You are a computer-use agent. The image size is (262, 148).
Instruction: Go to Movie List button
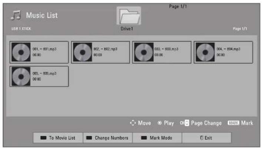(x=58, y=138)
